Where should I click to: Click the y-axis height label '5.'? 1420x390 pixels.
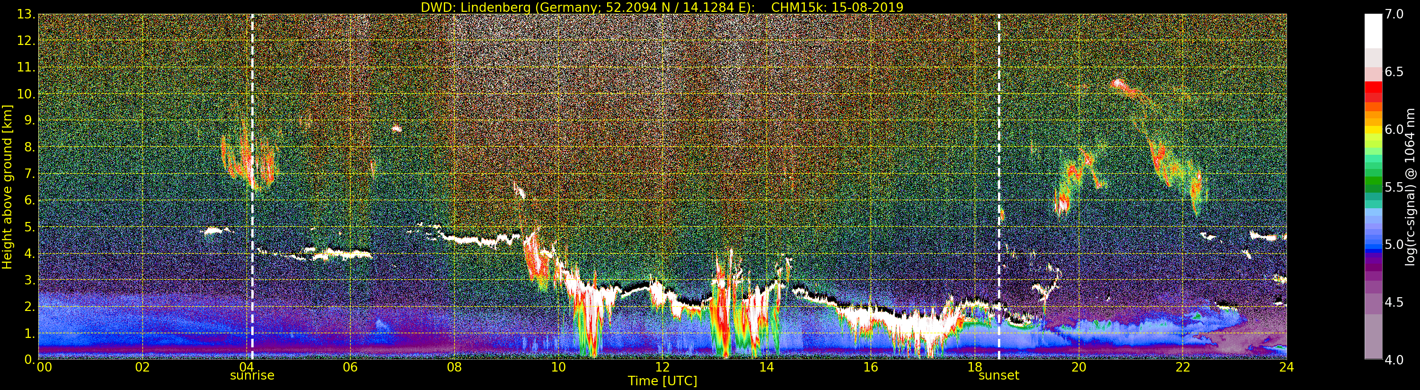pyautogui.click(x=29, y=227)
